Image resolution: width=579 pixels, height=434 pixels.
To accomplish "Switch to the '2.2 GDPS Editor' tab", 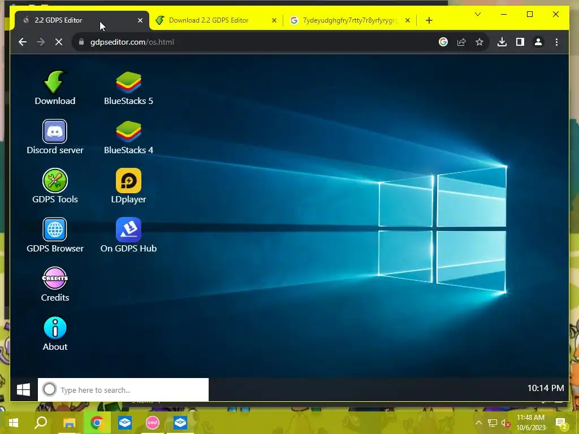I will pos(82,20).
